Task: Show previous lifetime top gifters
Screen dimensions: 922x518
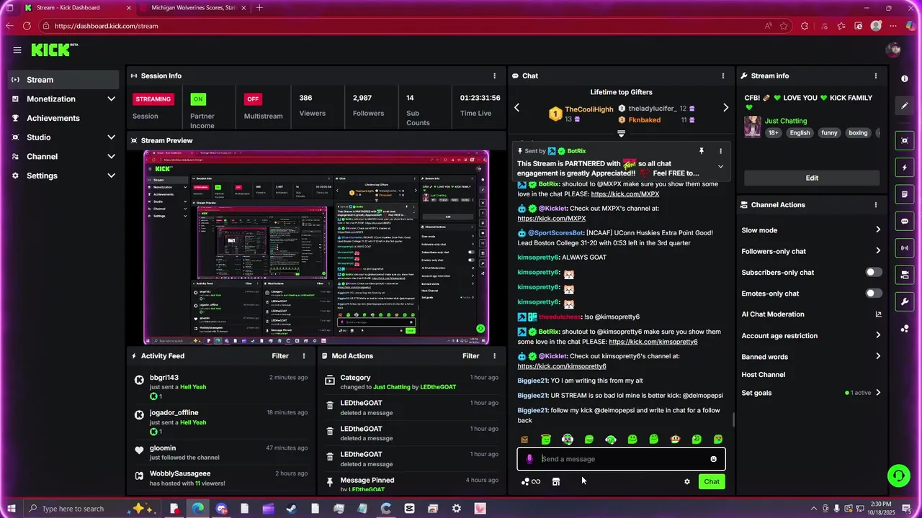Action: (516, 108)
